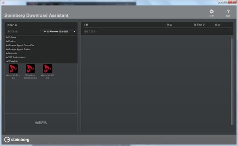Click the app icon in the title bar
Screen dimensions: 238x146
tap(3, 3)
